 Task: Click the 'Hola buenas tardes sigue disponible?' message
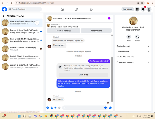[68, 40]
